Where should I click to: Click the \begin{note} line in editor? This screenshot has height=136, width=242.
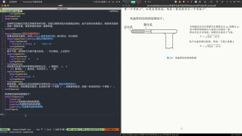tap(12, 19)
